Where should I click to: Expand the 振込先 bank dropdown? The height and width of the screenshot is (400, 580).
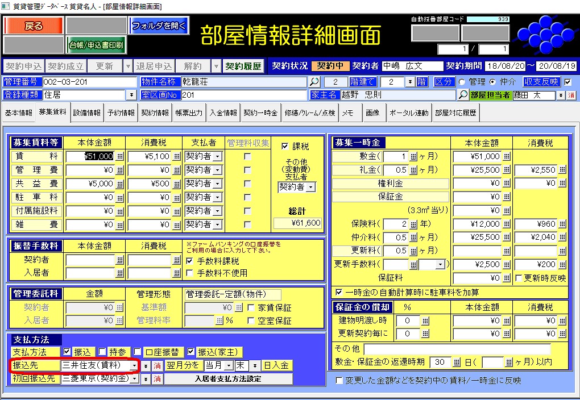[x=134, y=365]
